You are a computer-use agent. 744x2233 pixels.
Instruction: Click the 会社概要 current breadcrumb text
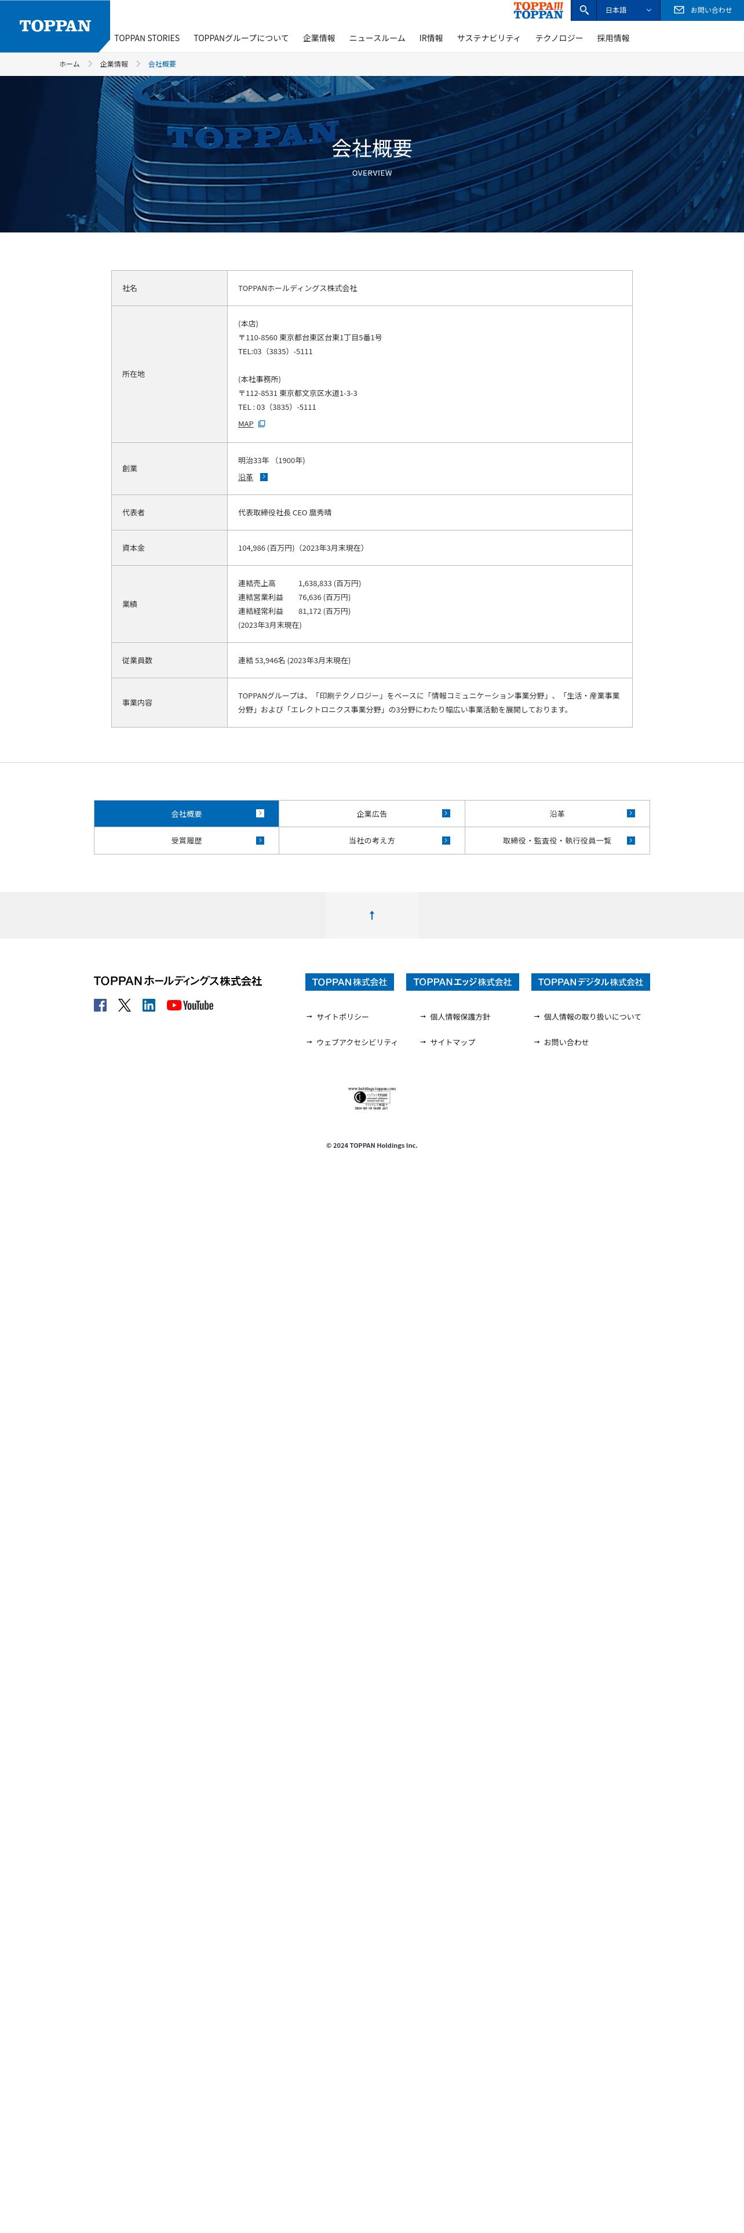(162, 64)
